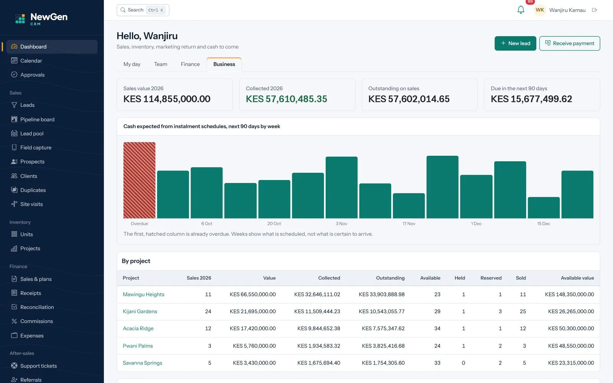
Task: Open the Duplicates page
Action: (52, 190)
